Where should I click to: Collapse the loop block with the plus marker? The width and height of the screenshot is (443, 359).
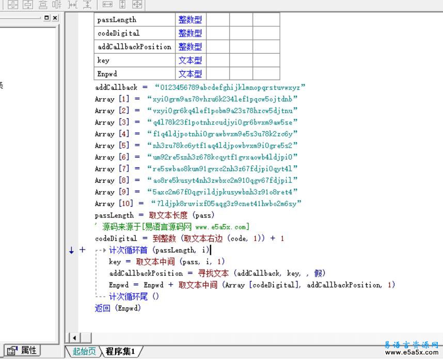pos(83,250)
